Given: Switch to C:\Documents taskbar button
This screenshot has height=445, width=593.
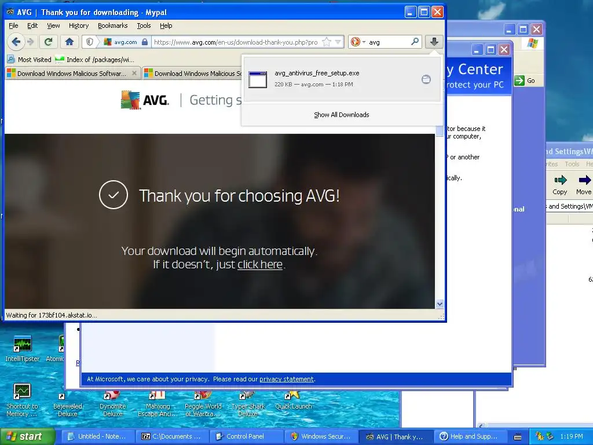Looking at the screenshot, I should [x=172, y=436].
